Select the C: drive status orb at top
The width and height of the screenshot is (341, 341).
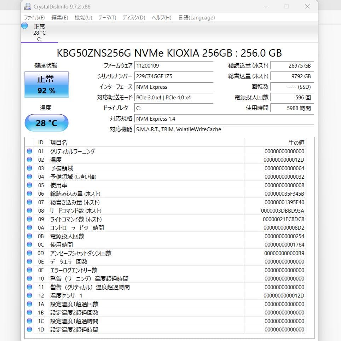point(24,25)
